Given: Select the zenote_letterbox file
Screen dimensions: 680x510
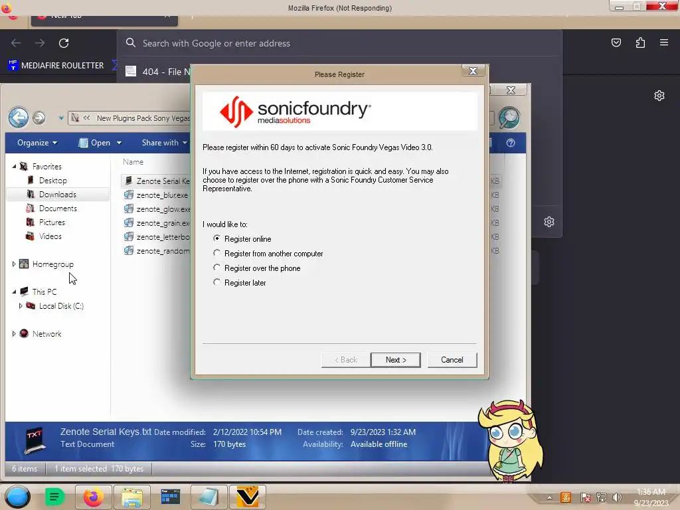Looking at the screenshot, I should click(157, 237).
